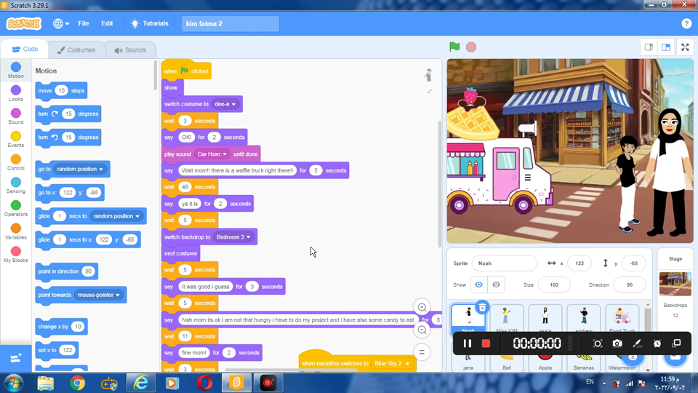The image size is (698, 393).
Task: Open the Windows Start menu
Action: pyautogui.click(x=13, y=384)
